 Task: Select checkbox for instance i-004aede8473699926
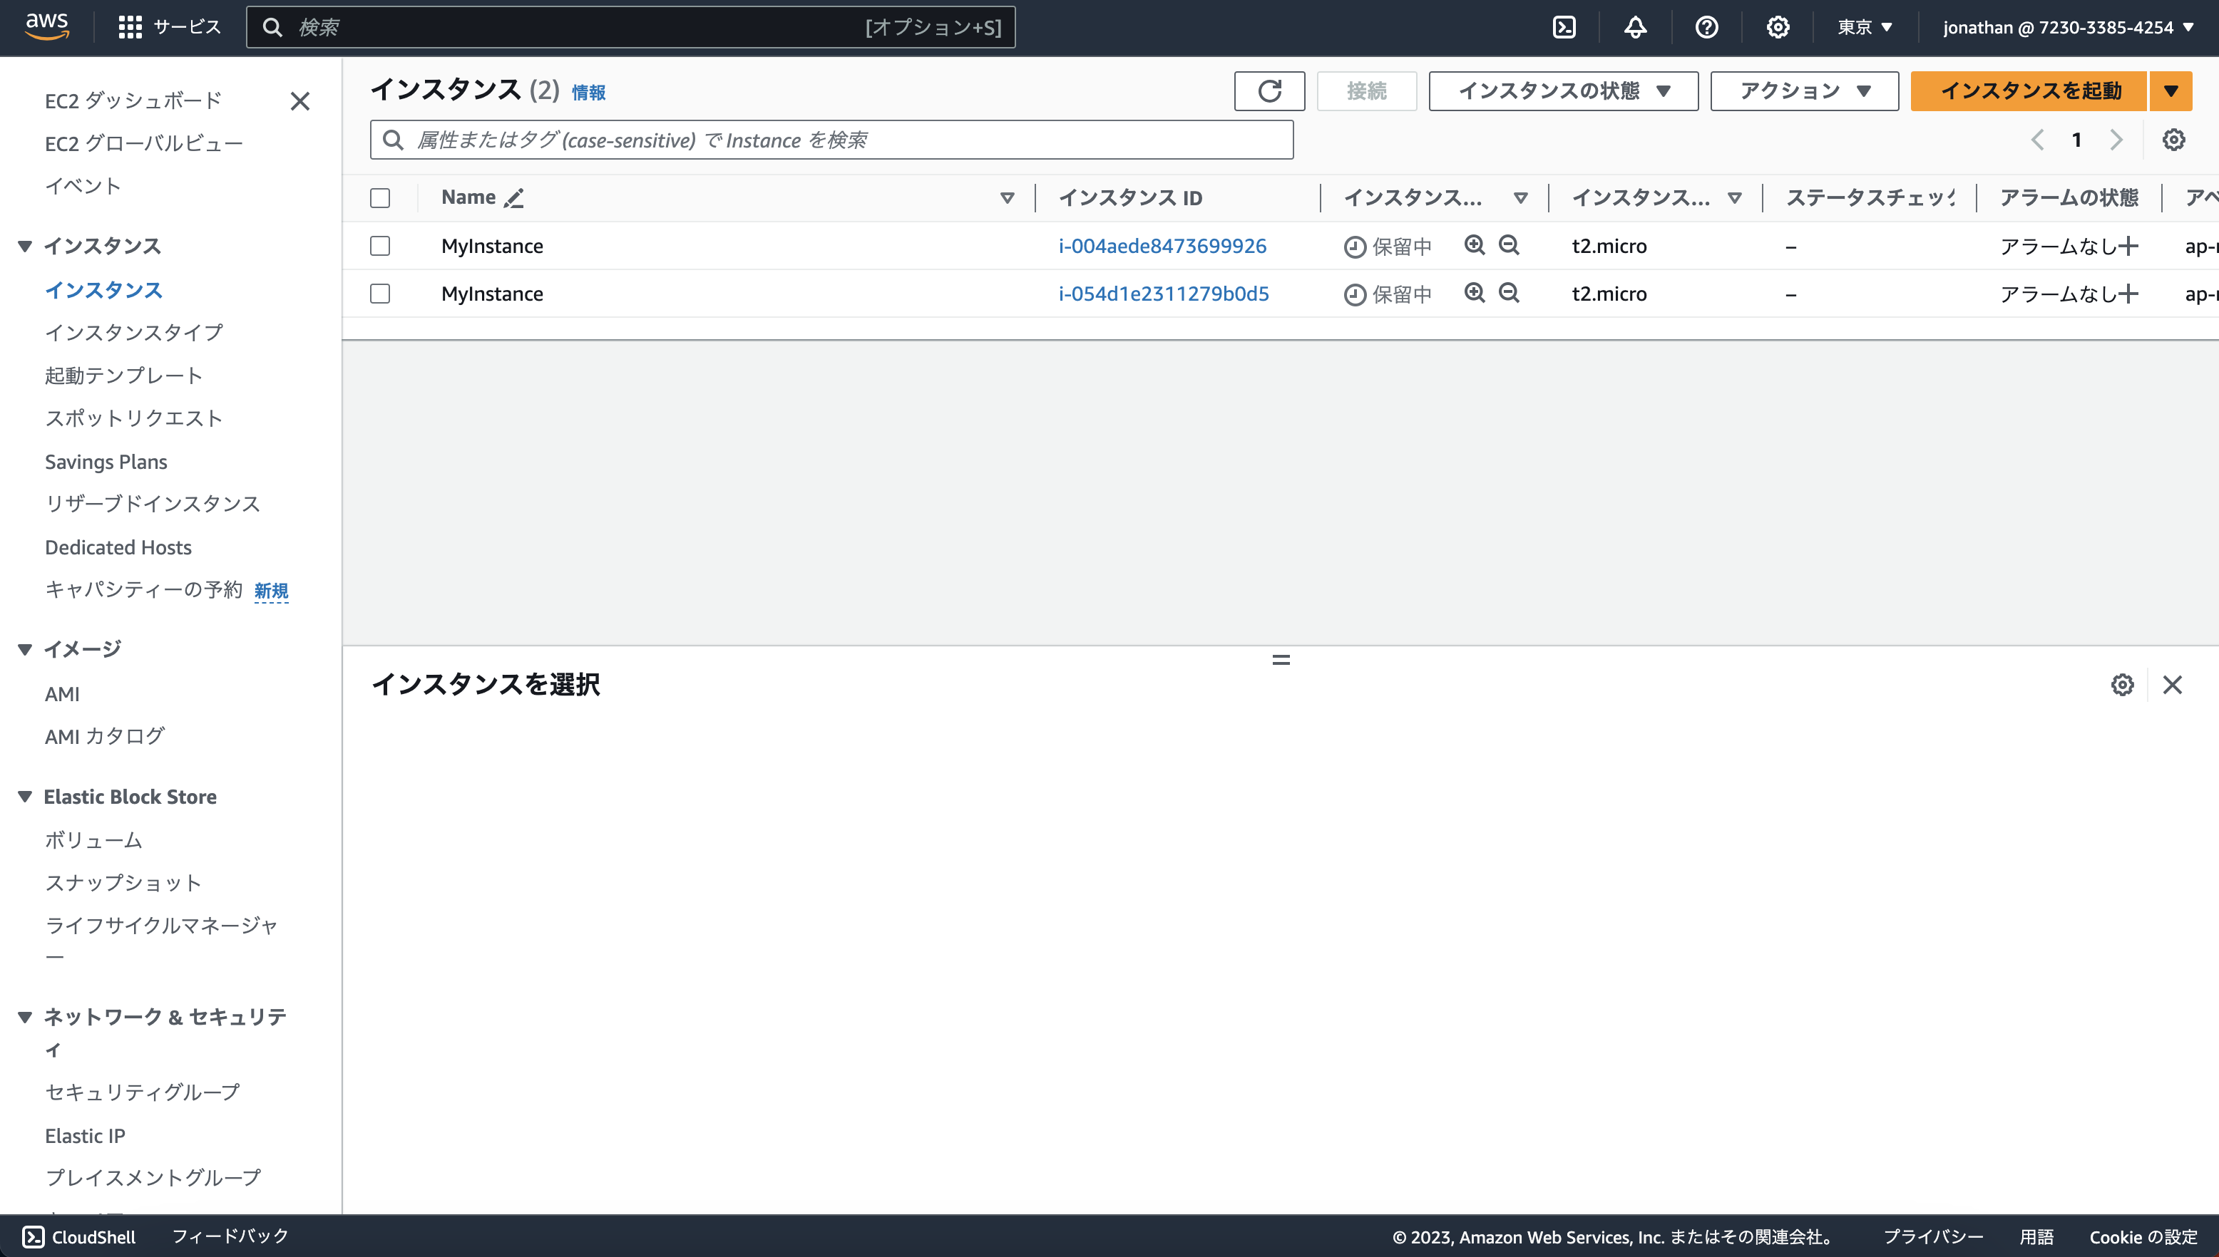pyautogui.click(x=379, y=245)
